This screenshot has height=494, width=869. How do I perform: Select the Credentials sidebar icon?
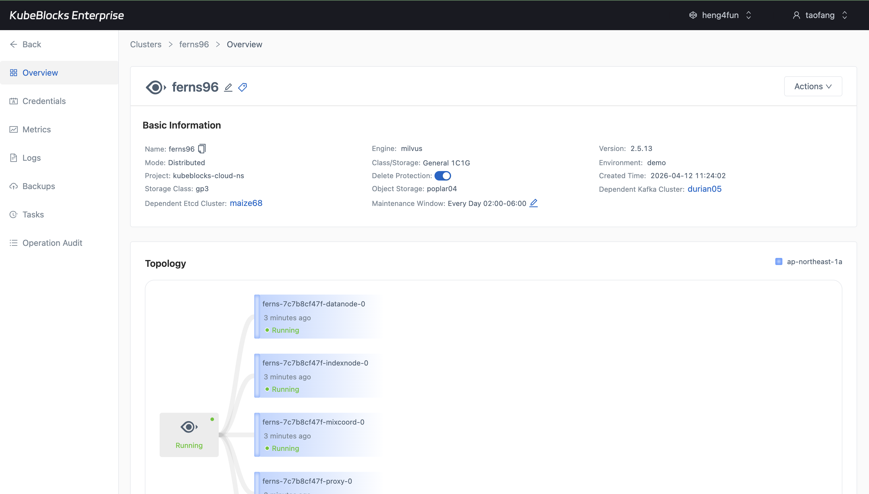14,101
